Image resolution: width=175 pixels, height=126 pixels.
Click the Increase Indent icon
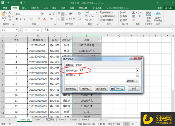(x=74, y=19)
